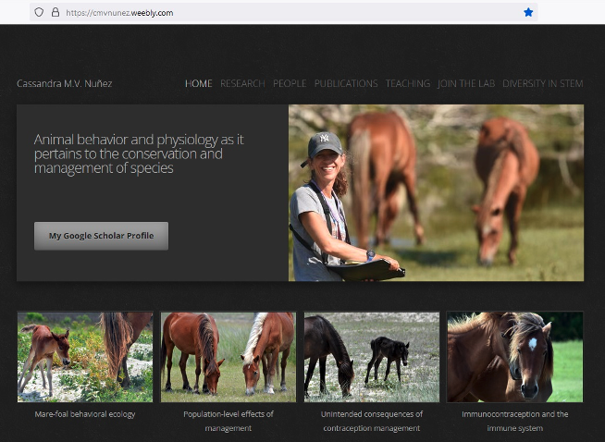Select JOIN THE LAB in navigation
The height and width of the screenshot is (442, 605).
(x=466, y=83)
